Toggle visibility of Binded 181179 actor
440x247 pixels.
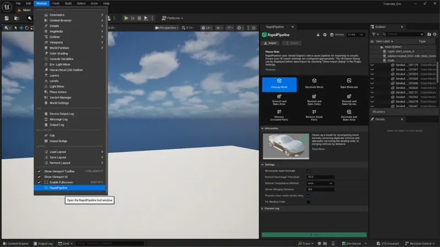pos(372,65)
